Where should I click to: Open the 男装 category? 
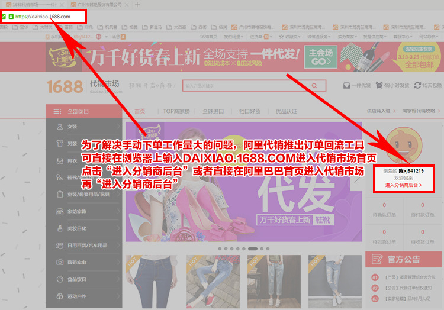point(84,144)
